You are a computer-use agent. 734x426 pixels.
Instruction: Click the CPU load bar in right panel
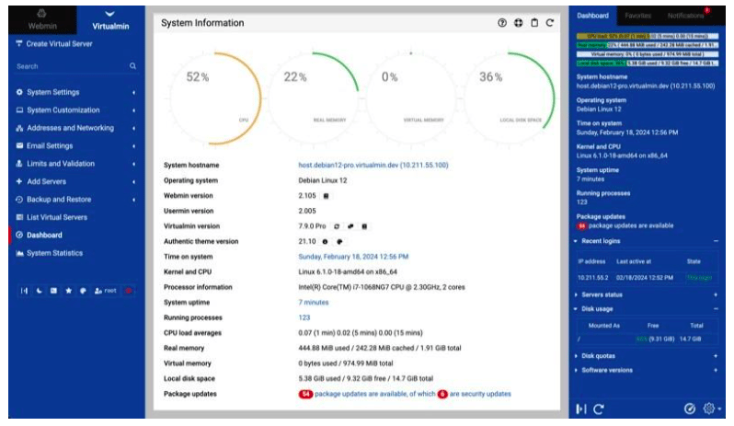tap(648, 36)
